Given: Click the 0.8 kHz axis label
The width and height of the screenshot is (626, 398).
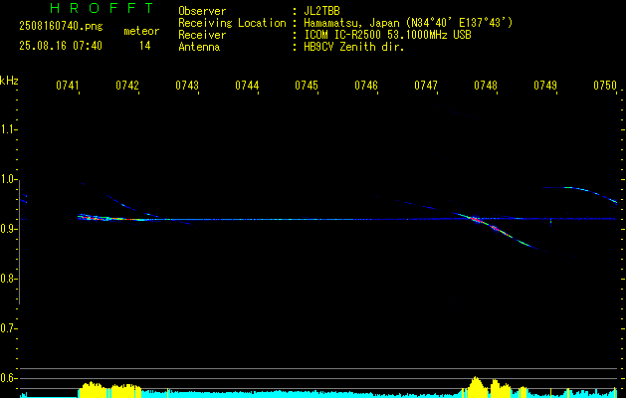Looking at the screenshot, I should point(8,279).
